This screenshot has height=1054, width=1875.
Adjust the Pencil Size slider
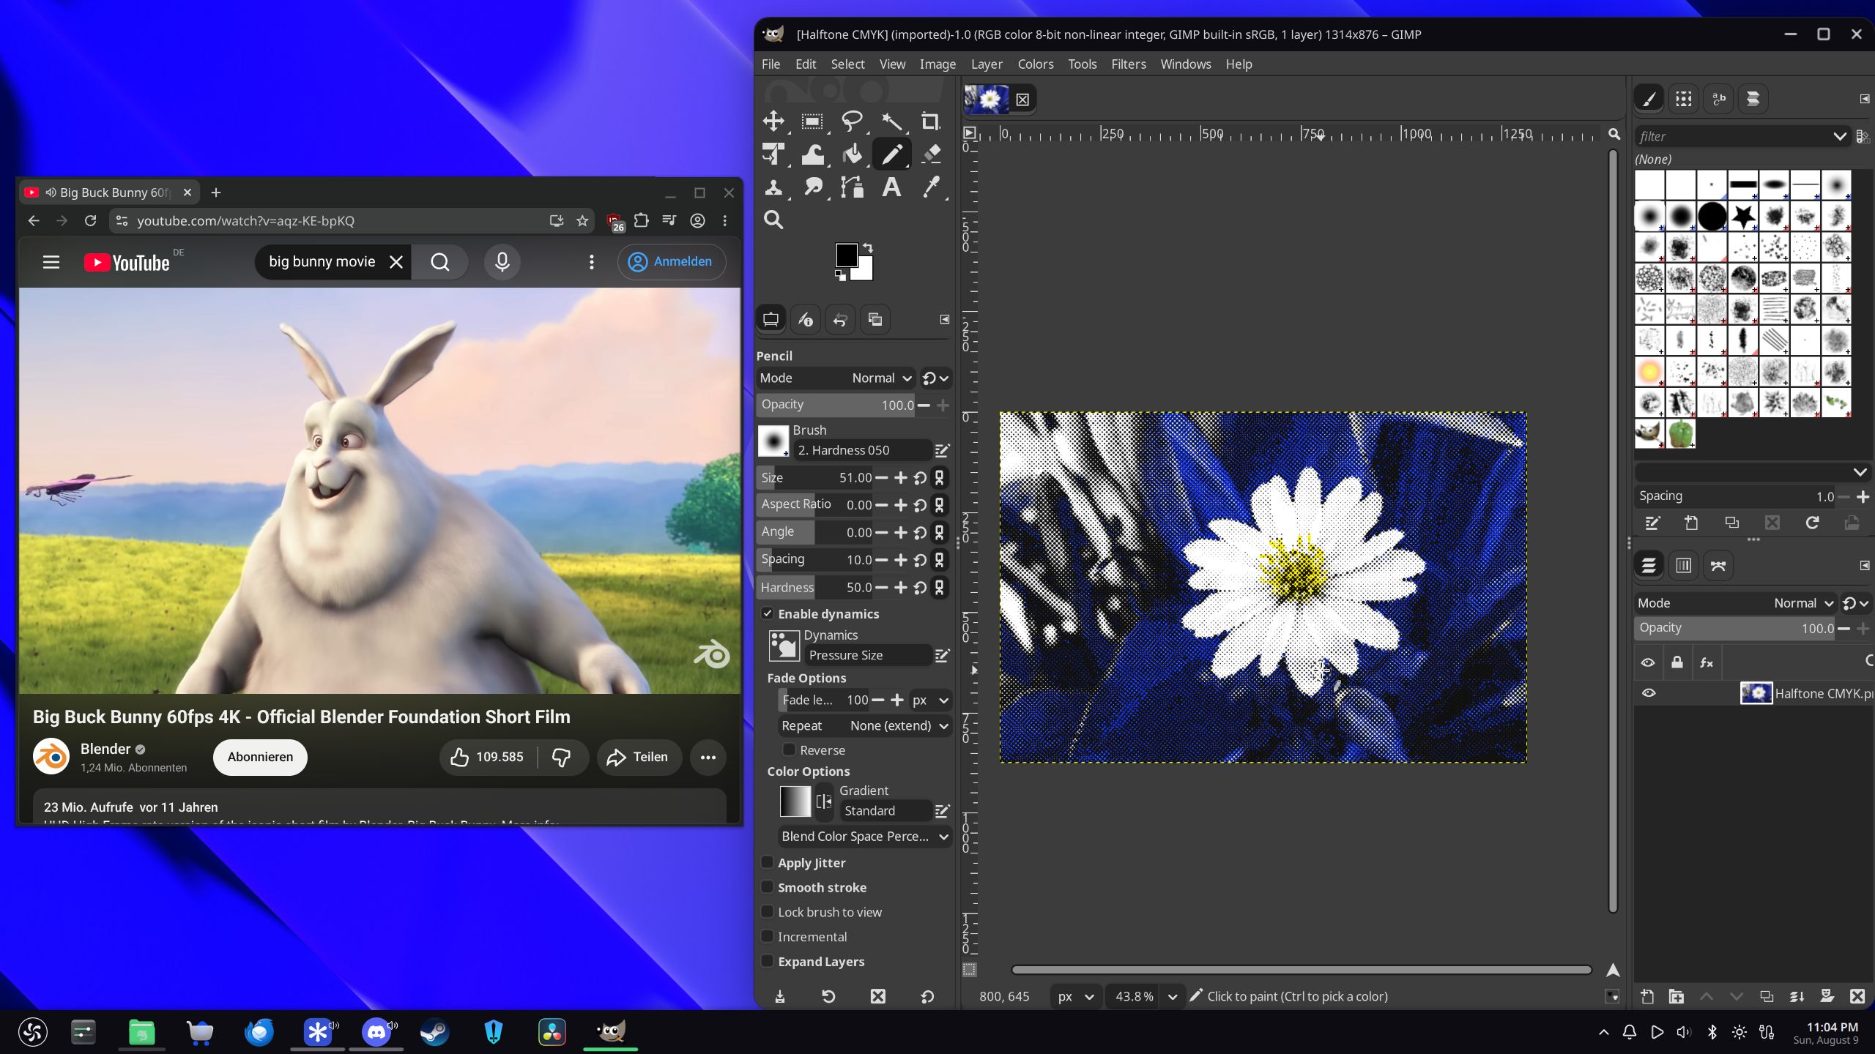[815, 478]
